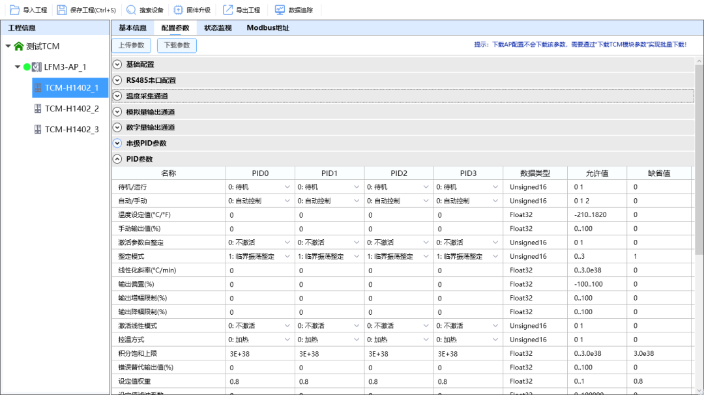Image resolution: width=704 pixels, height=395 pixels.
Task: Click the 保存工程 save icon
Action: (61, 10)
